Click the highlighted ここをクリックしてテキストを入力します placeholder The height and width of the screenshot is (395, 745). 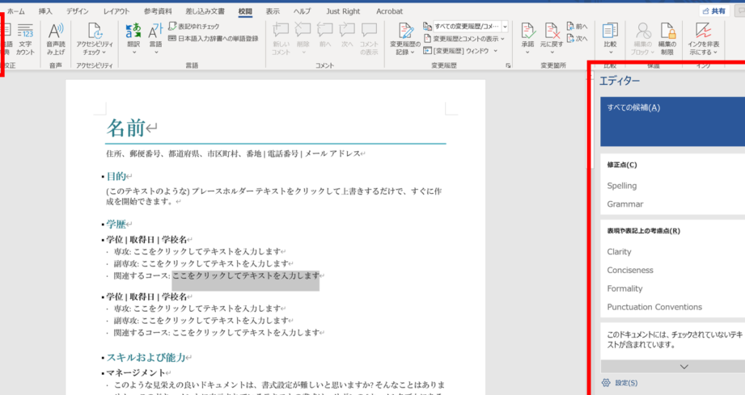point(246,275)
